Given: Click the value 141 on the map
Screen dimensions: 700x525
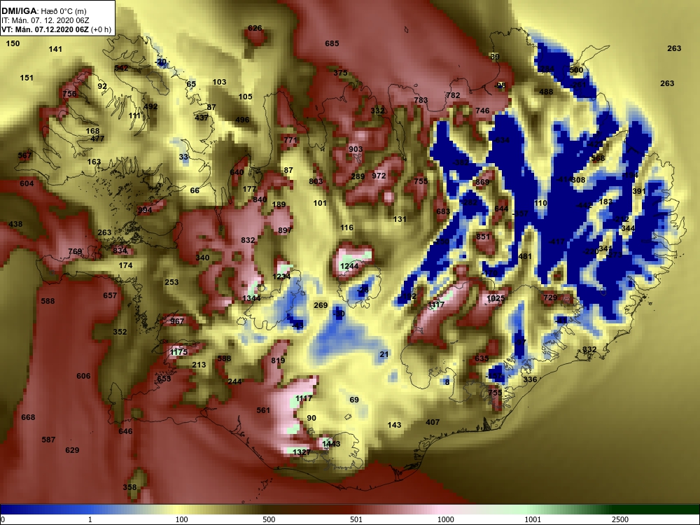Looking at the screenshot, I should pyautogui.click(x=55, y=49).
